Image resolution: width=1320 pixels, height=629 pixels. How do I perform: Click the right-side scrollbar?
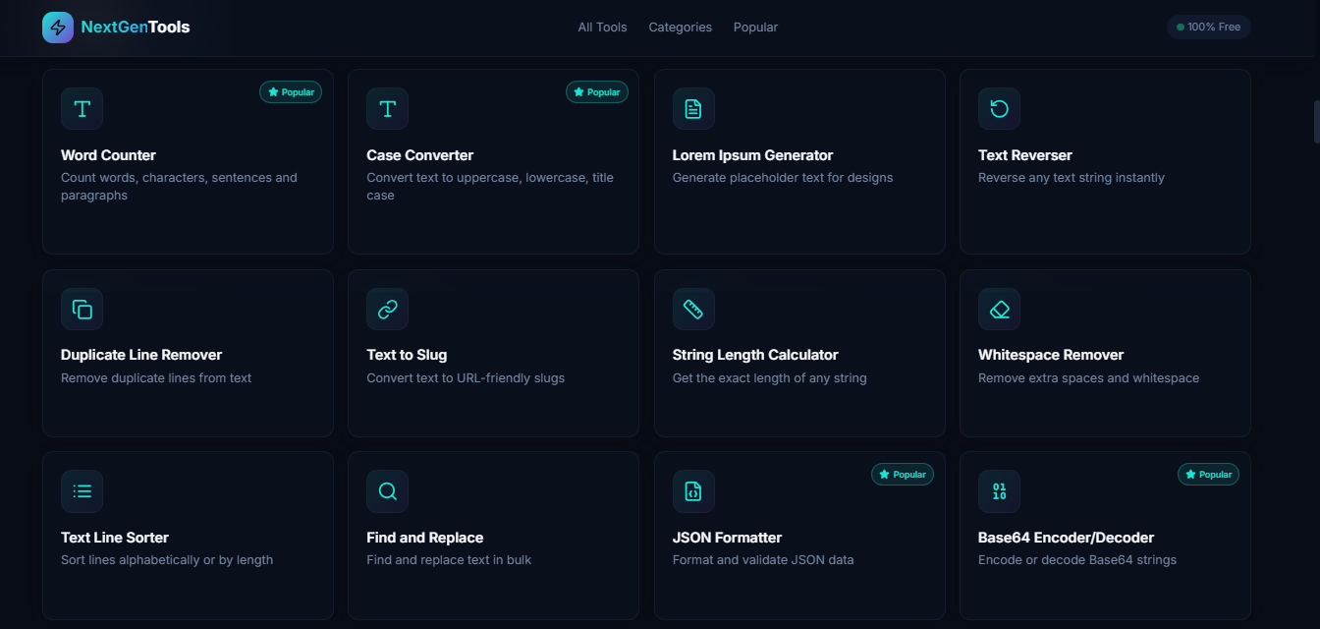(x=1313, y=121)
